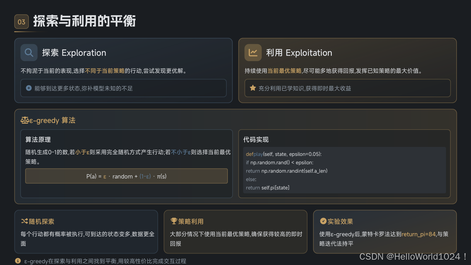The image size is (471, 265).
Task: Click the trophy icon beside 策略利用
Action: (x=174, y=221)
